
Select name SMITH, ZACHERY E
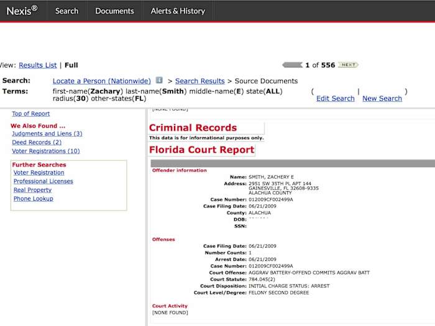pyautogui.click(x=271, y=177)
